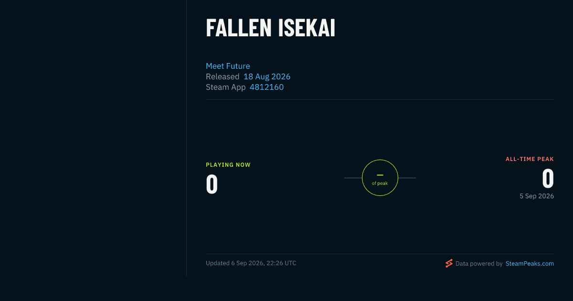Screen dimensions: 573x301
Task: Click the green of-peak circle indicator
Action: coord(380,178)
